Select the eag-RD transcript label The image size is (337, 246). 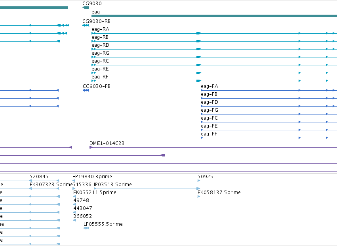pyautogui.click(x=100, y=45)
